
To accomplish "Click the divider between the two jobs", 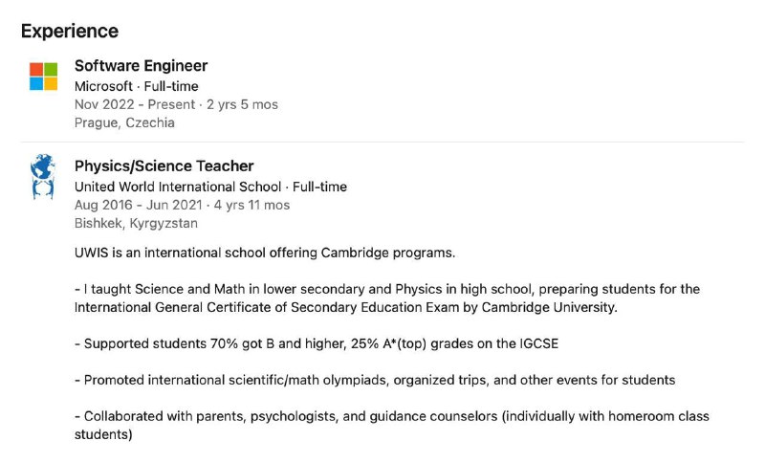I will [382, 142].
